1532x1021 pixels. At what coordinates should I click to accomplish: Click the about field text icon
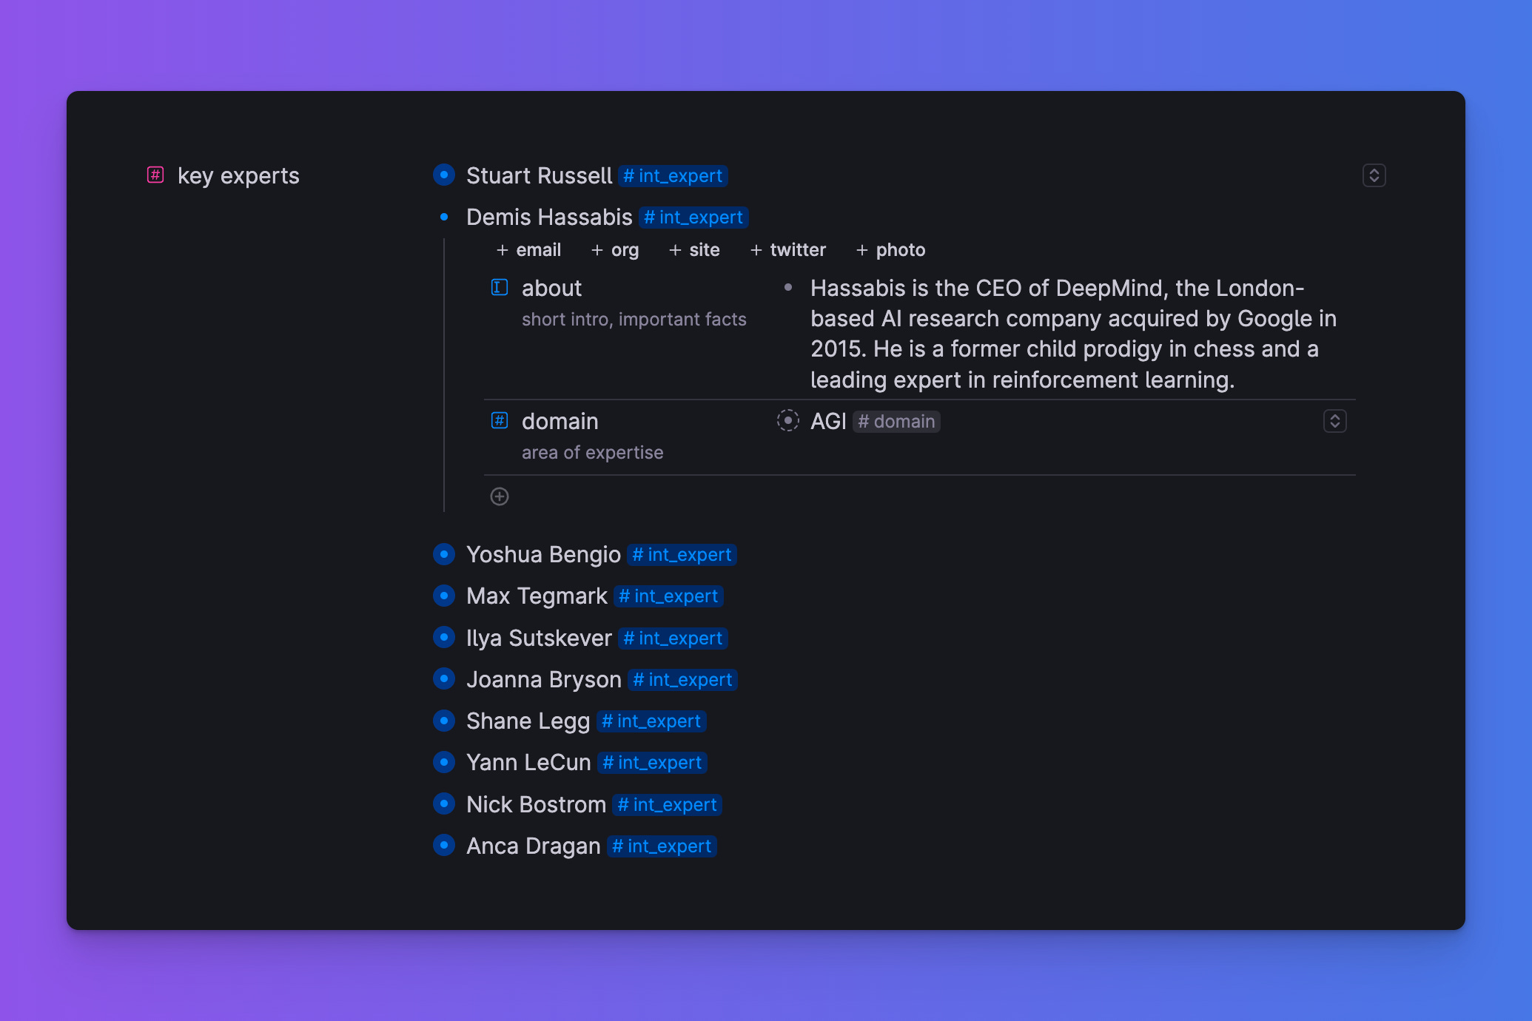pos(500,287)
